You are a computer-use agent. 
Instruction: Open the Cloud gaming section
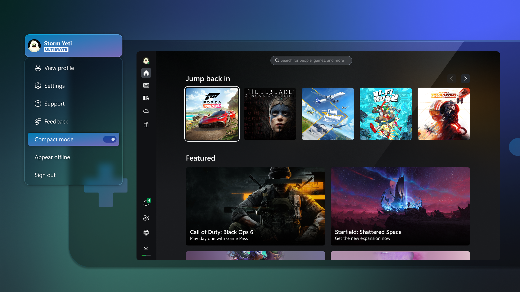(146, 111)
